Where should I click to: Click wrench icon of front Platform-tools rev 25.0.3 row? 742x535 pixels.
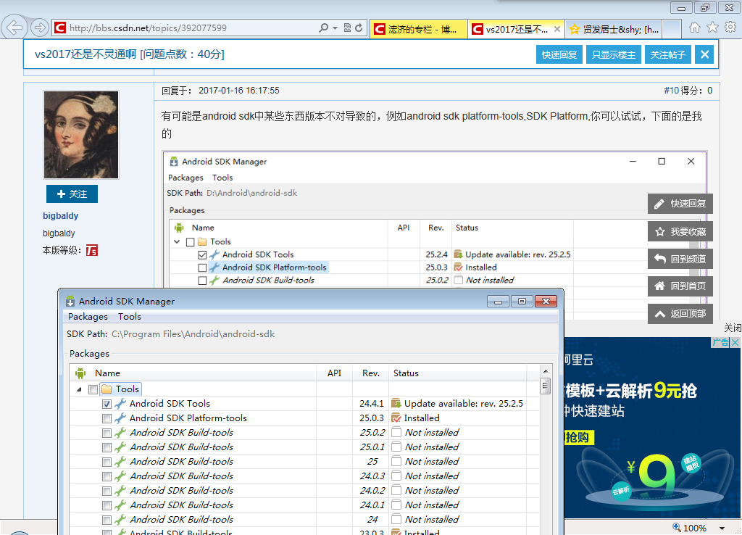[x=120, y=418]
